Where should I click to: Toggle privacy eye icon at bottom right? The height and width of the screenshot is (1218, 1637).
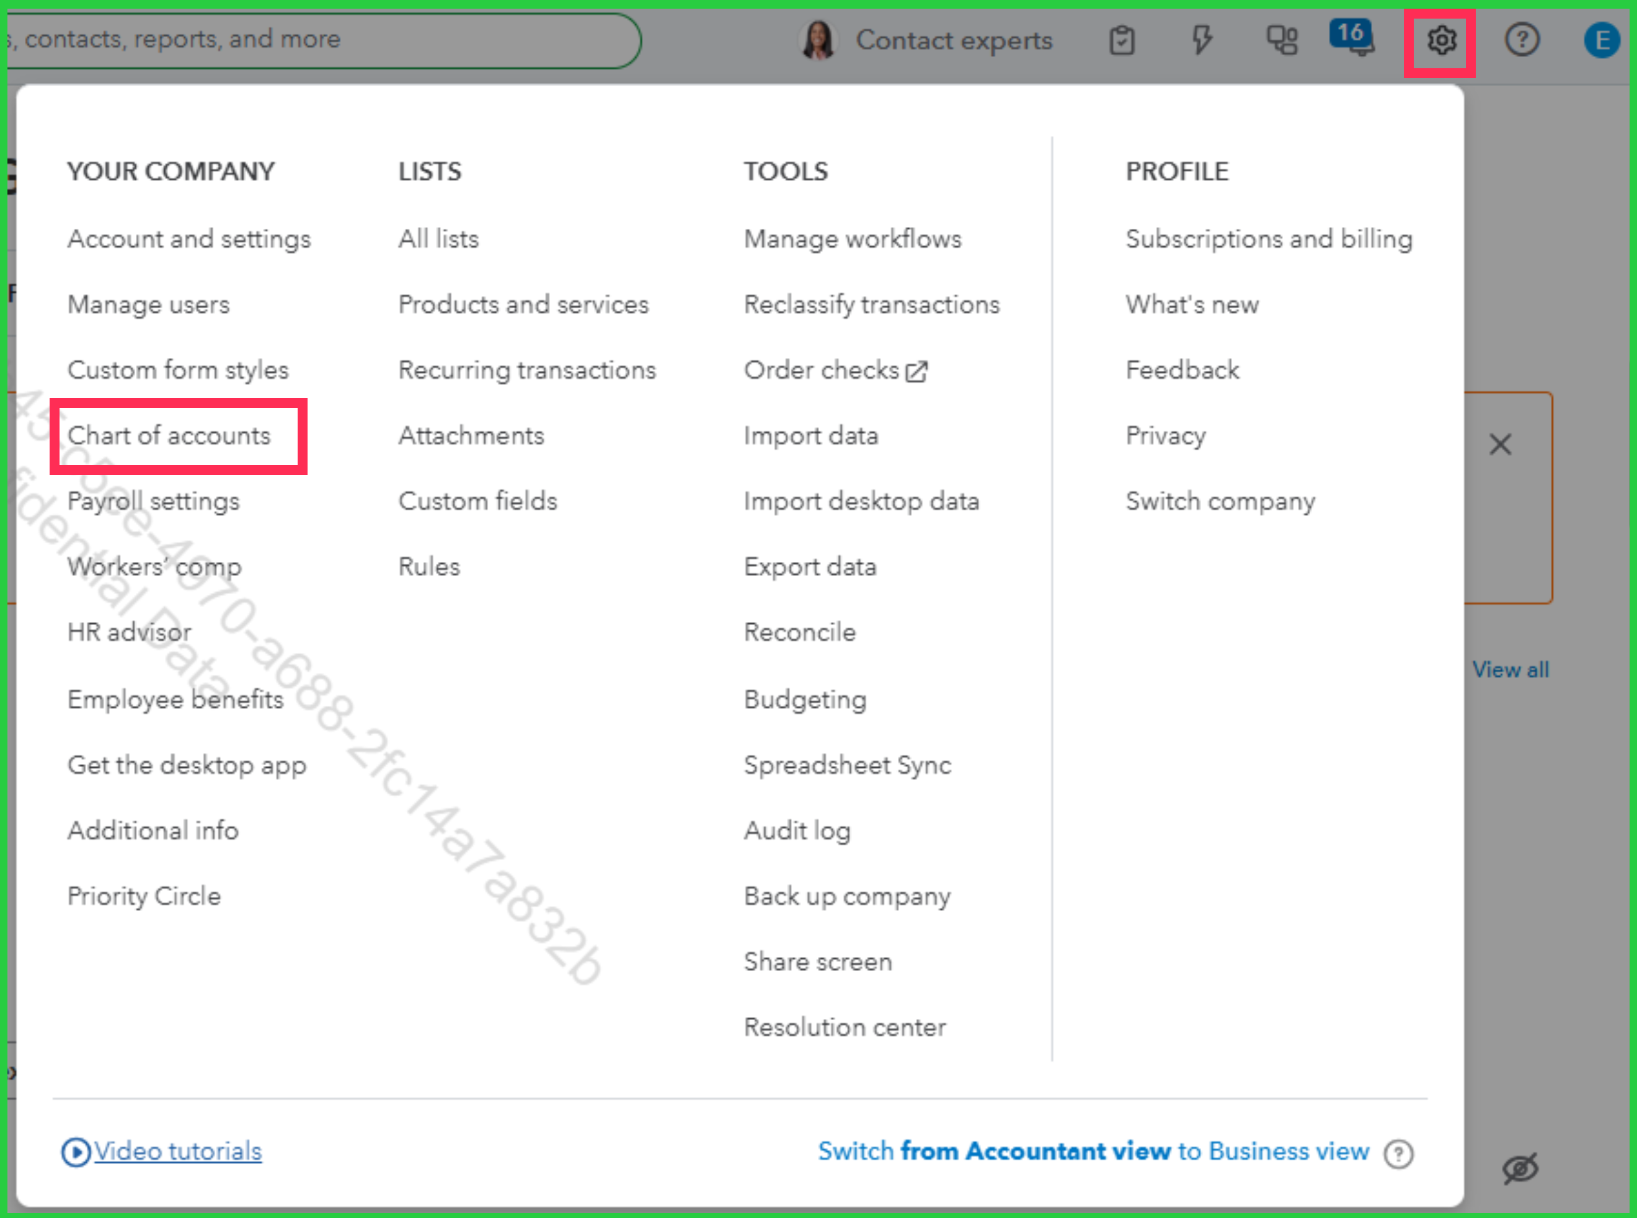[x=1520, y=1168]
